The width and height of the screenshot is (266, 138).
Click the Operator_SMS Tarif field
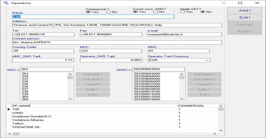[111, 60]
